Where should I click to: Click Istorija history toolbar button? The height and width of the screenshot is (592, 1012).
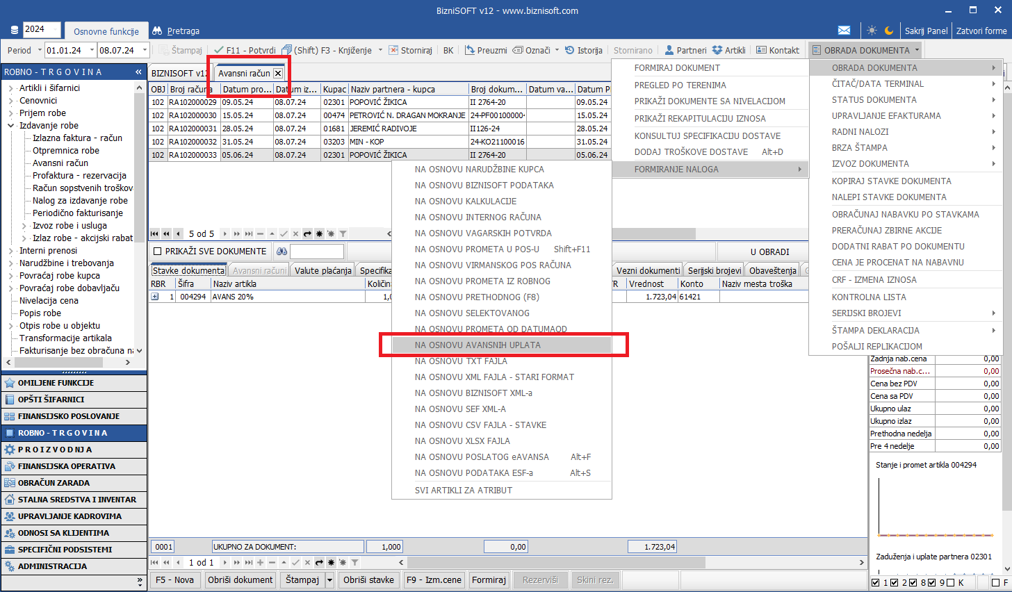583,50
